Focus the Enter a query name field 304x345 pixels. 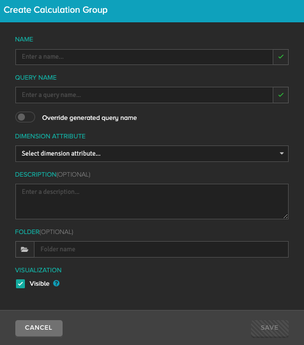click(144, 95)
